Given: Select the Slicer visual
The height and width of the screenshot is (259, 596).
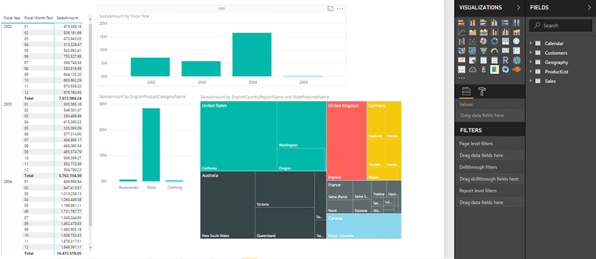Looking at the screenshot, I should click(472, 60).
